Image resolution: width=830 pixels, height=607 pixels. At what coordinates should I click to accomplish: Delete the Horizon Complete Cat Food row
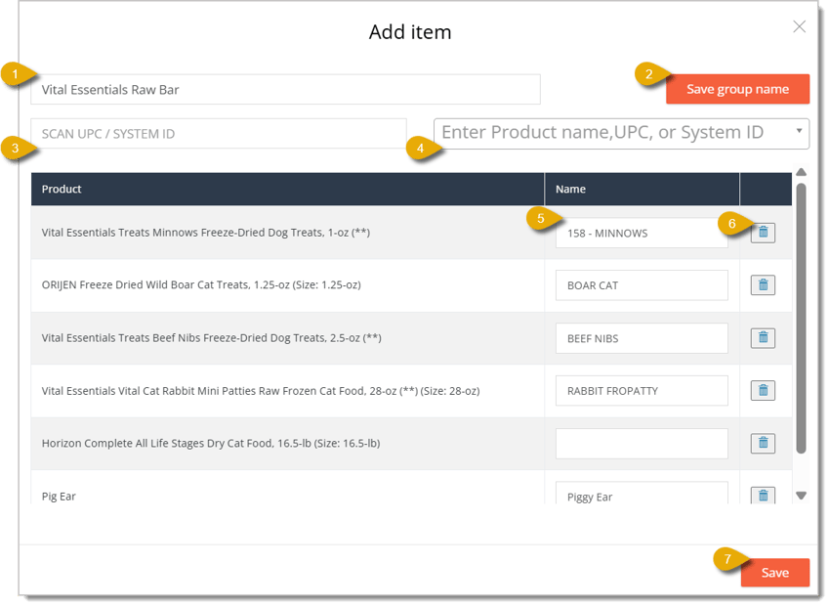click(x=763, y=443)
